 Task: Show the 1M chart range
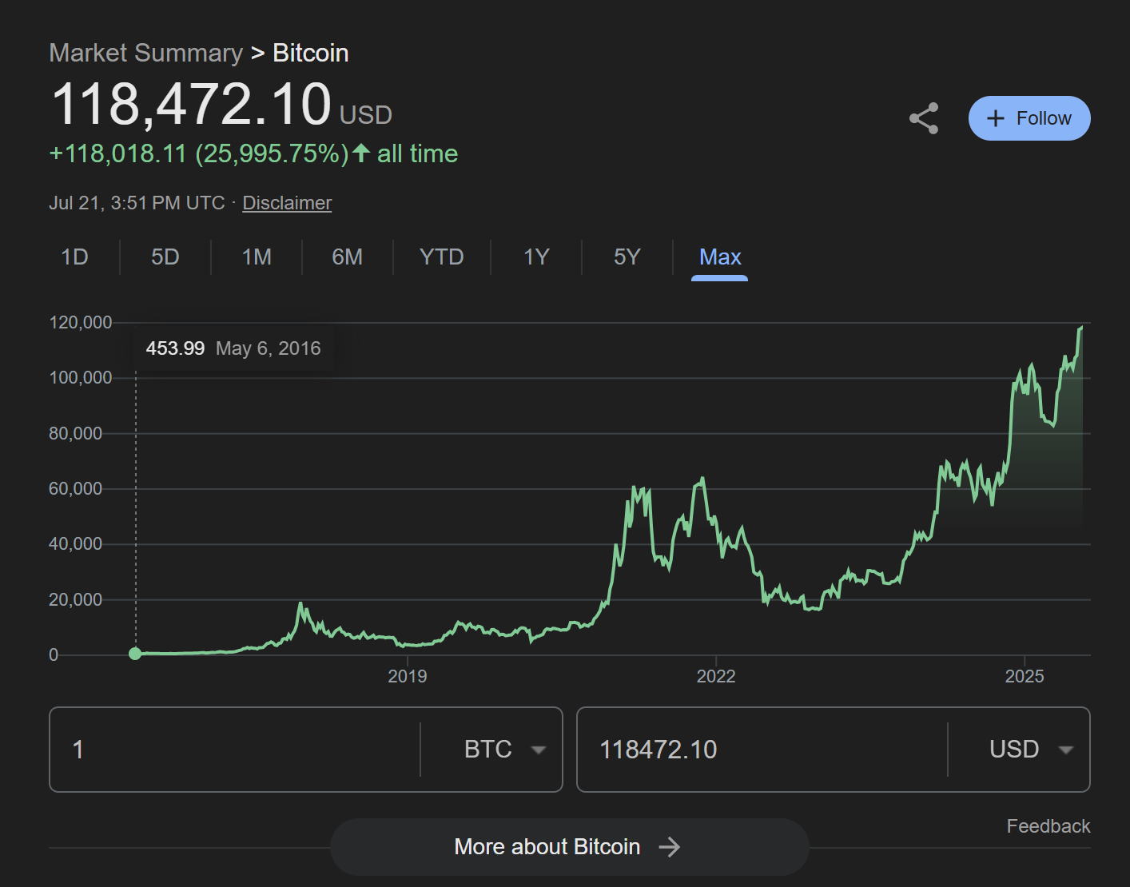coord(257,257)
